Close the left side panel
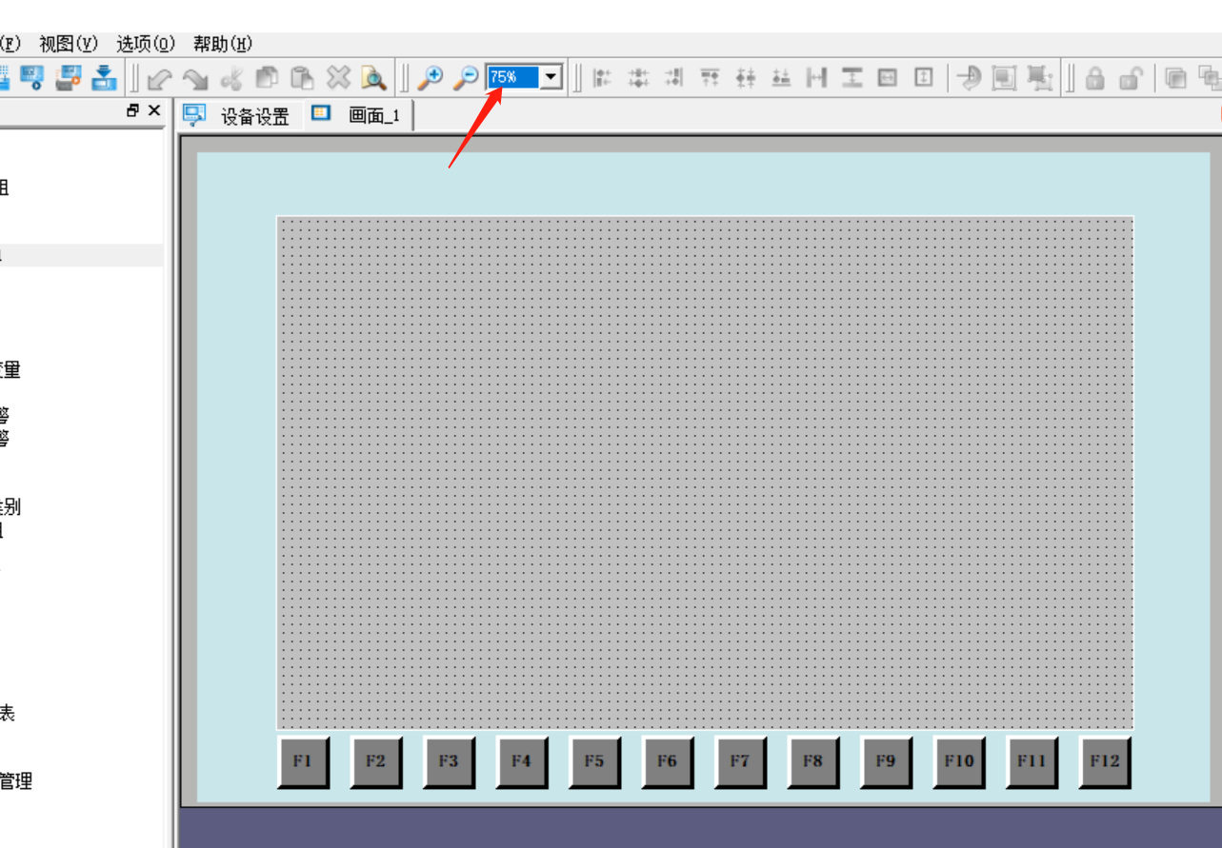 (154, 110)
